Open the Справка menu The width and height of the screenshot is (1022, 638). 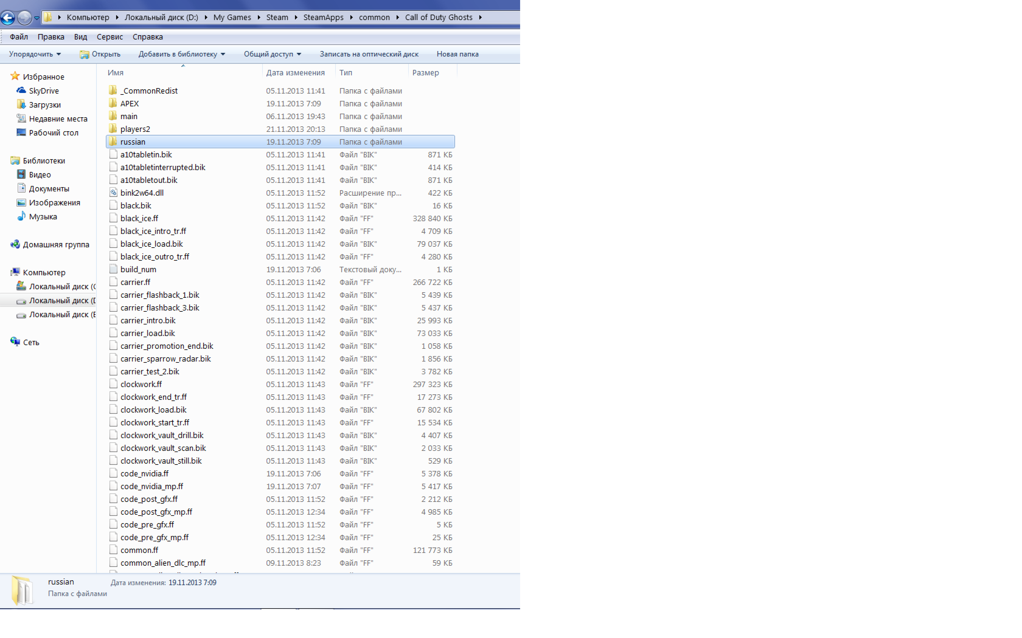pos(148,37)
